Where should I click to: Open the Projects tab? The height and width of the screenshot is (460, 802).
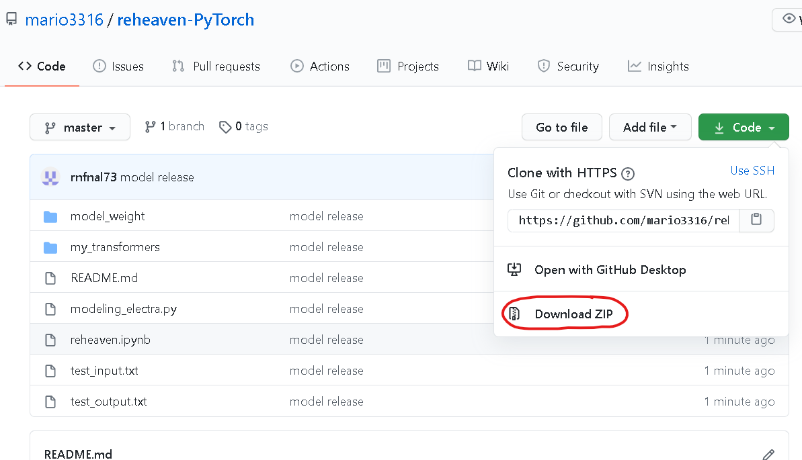coord(408,66)
